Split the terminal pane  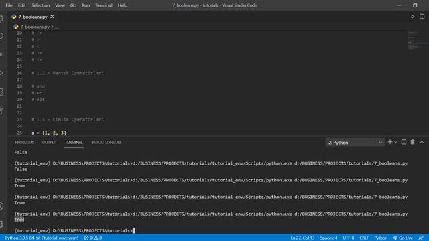click(404, 142)
